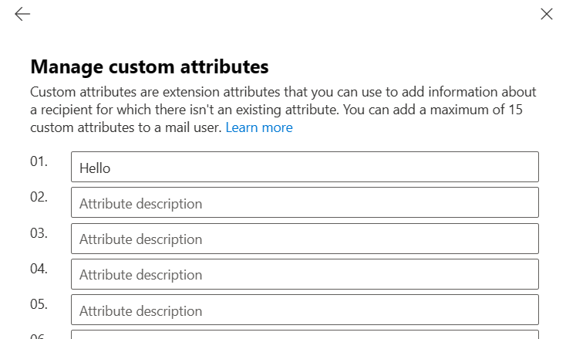Activate the attribute 05 description field
This screenshot has height=339, width=566.
coord(305,310)
